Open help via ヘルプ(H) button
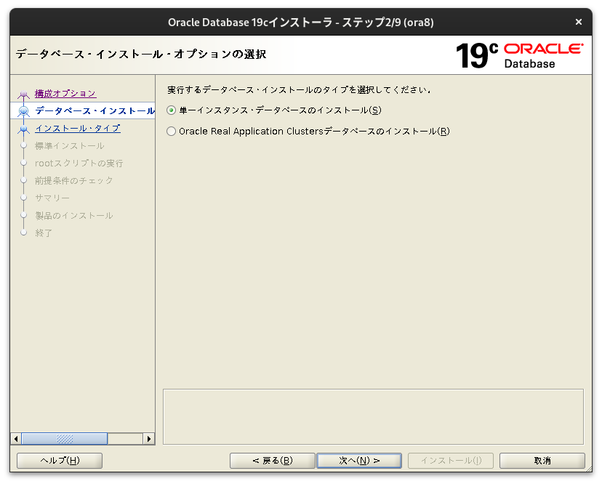602x484 pixels. [59, 460]
